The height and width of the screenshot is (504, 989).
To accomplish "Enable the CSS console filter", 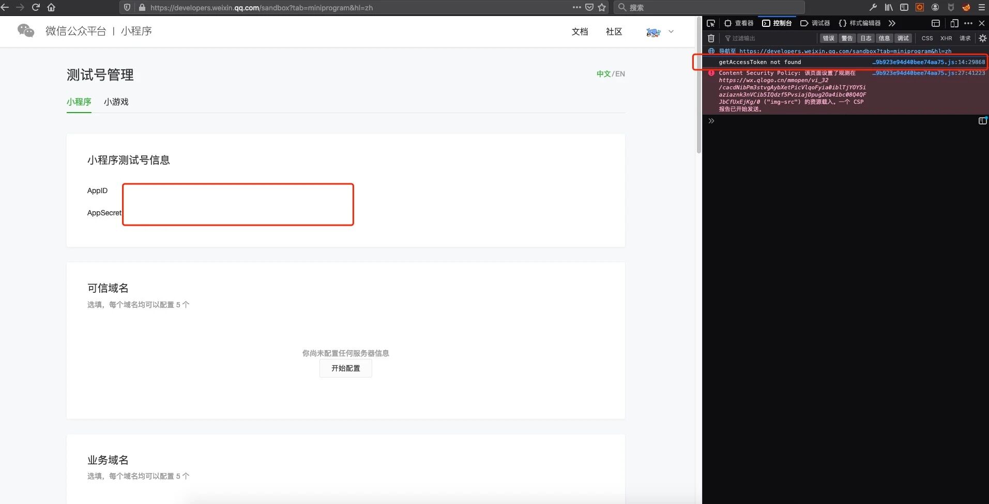I will [927, 38].
